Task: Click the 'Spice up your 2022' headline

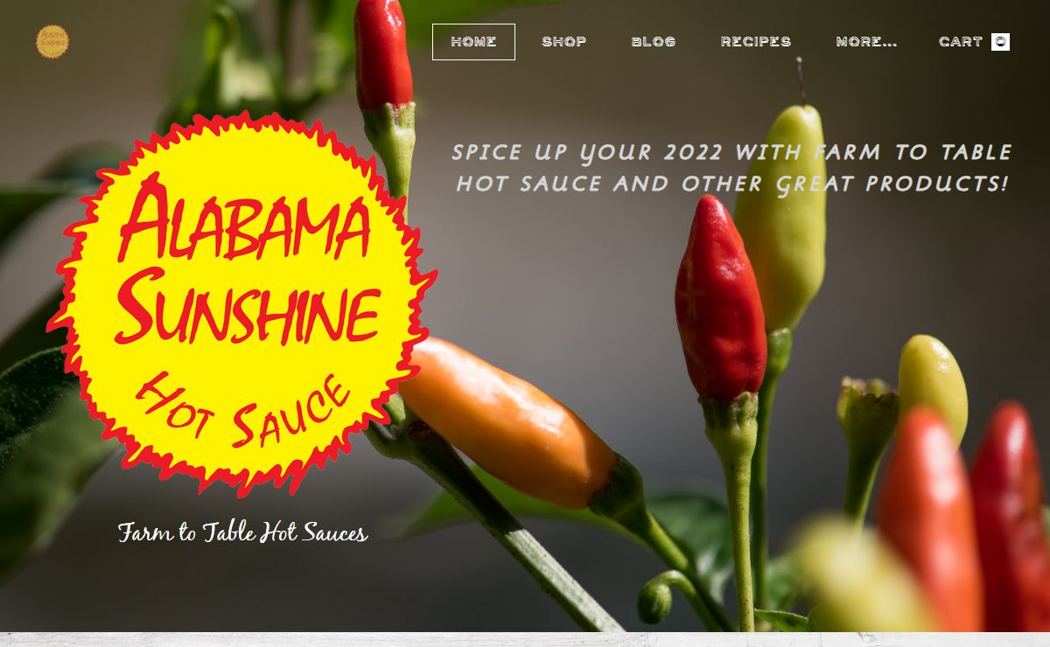Action: click(x=731, y=168)
